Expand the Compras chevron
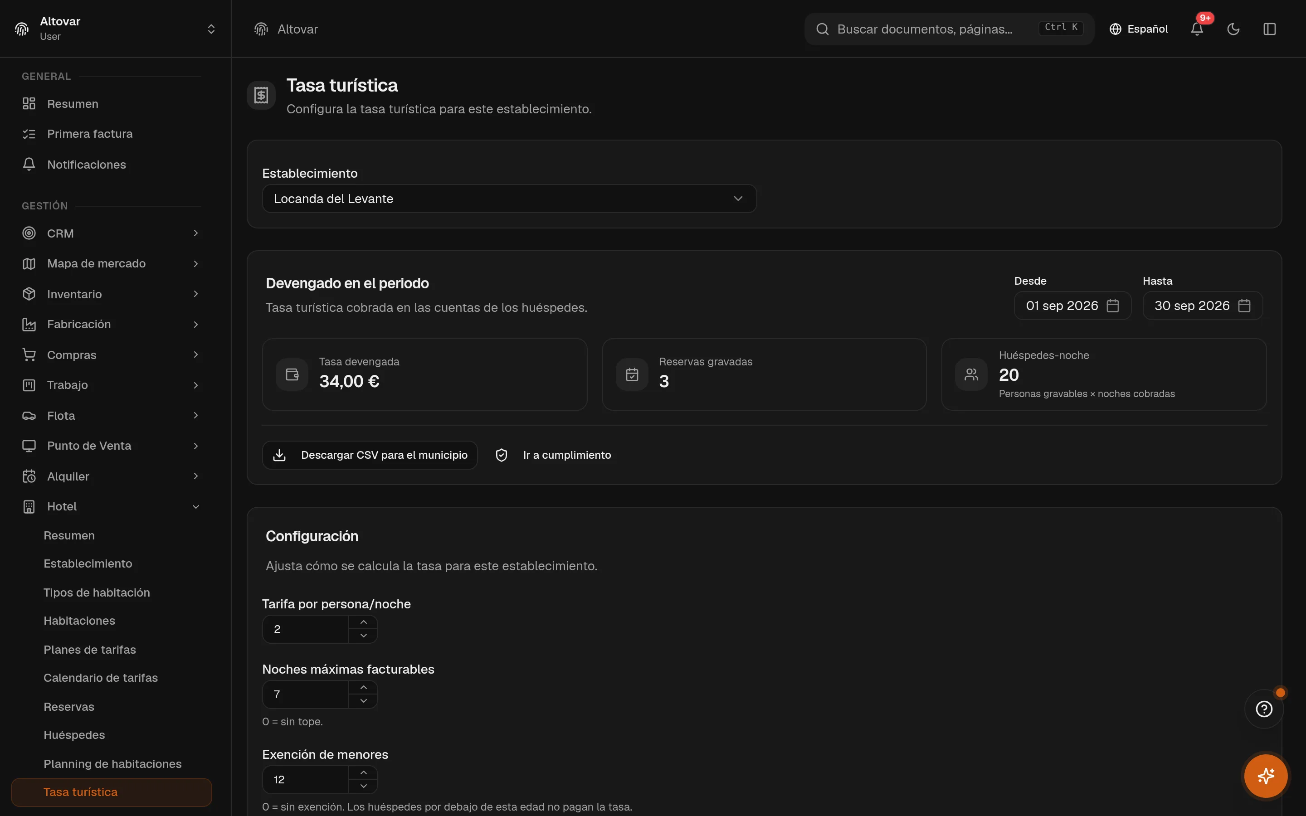Image resolution: width=1306 pixels, height=816 pixels. pyautogui.click(x=196, y=355)
